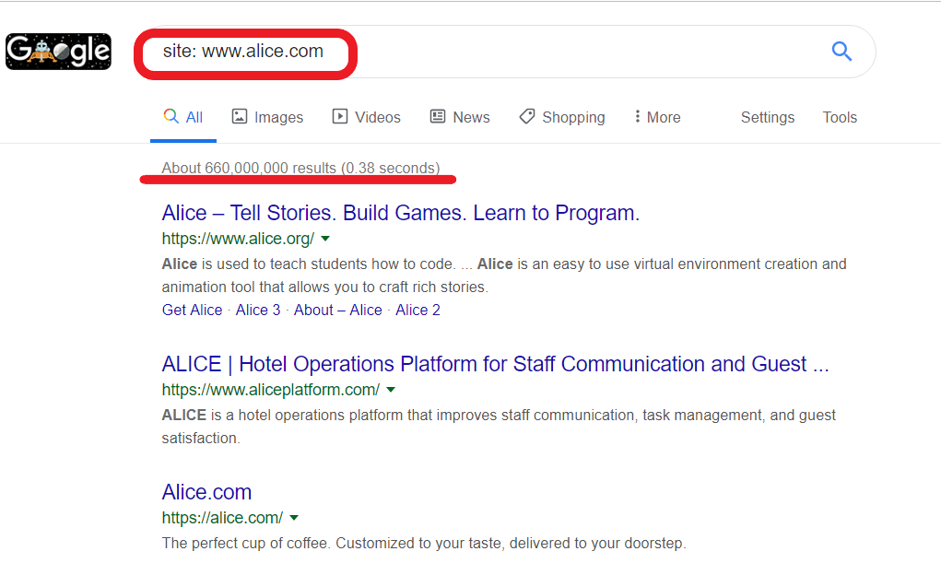Image resolution: width=941 pixels, height=563 pixels.
Task: Open the Google doodle logo
Action: [x=57, y=51]
